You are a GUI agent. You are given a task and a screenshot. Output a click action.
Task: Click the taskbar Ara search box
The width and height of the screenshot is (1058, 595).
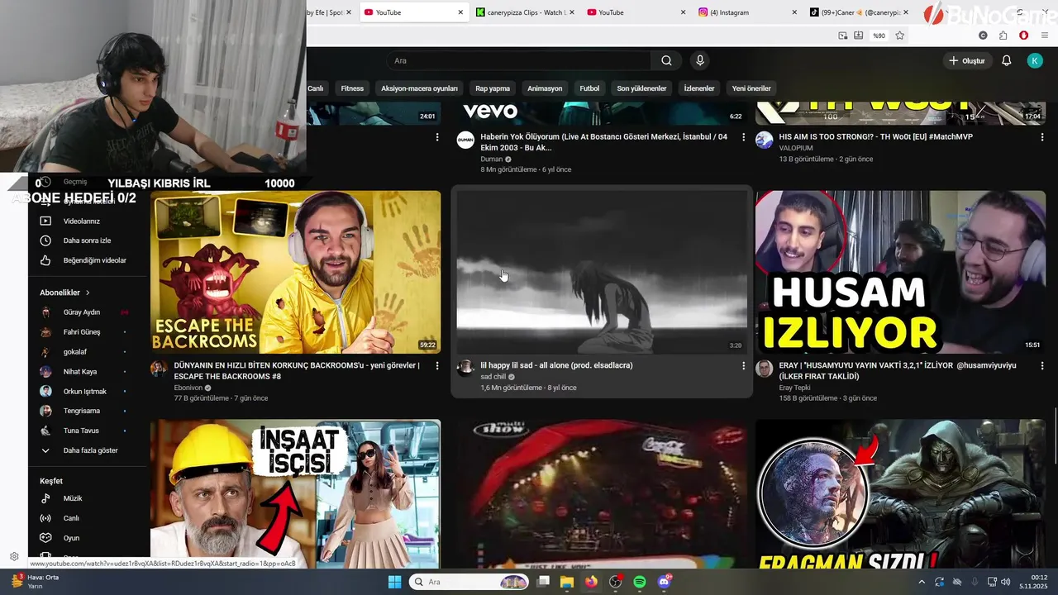tap(469, 582)
